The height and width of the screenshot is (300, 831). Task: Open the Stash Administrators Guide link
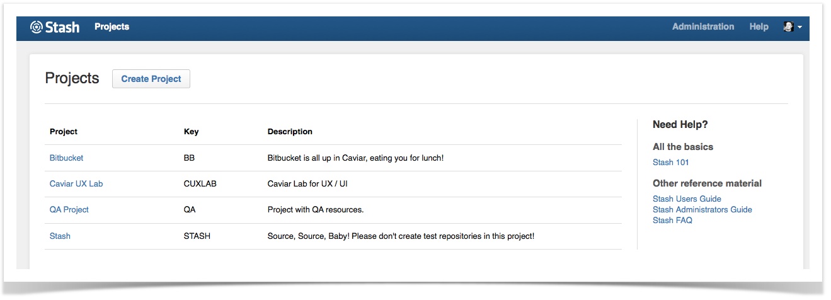point(702,210)
